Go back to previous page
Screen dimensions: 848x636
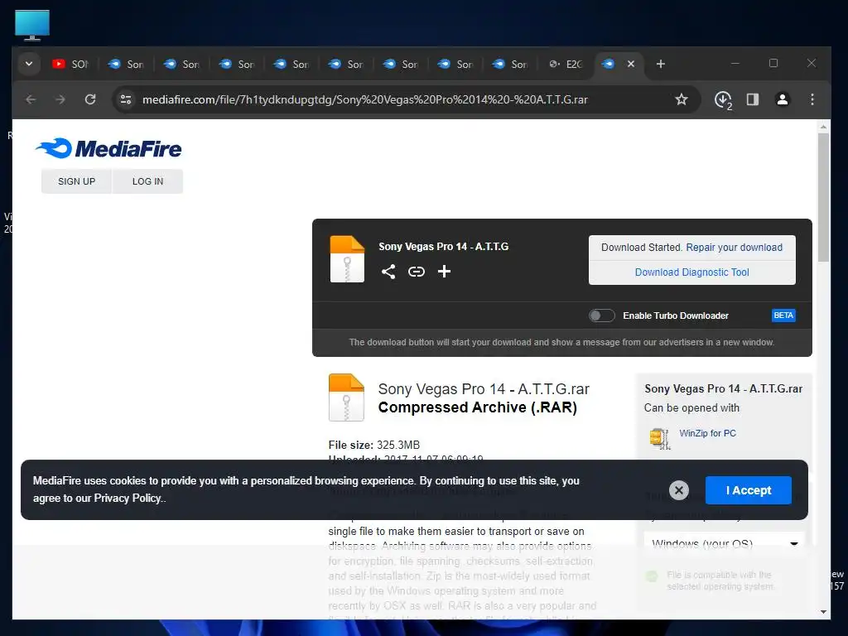(31, 99)
